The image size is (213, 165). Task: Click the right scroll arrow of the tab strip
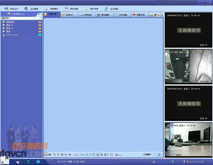coord(162,15)
